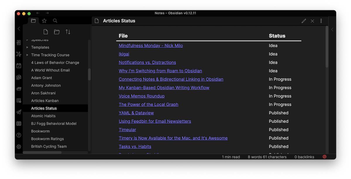Screen dimensions: 351x179
Task: Click the File column header
Action: [123, 36]
